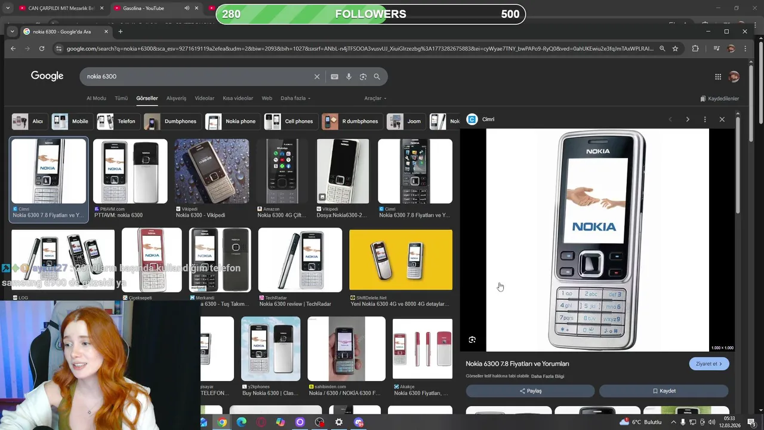Open Chrome from the taskbar

pyautogui.click(x=222, y=422)
